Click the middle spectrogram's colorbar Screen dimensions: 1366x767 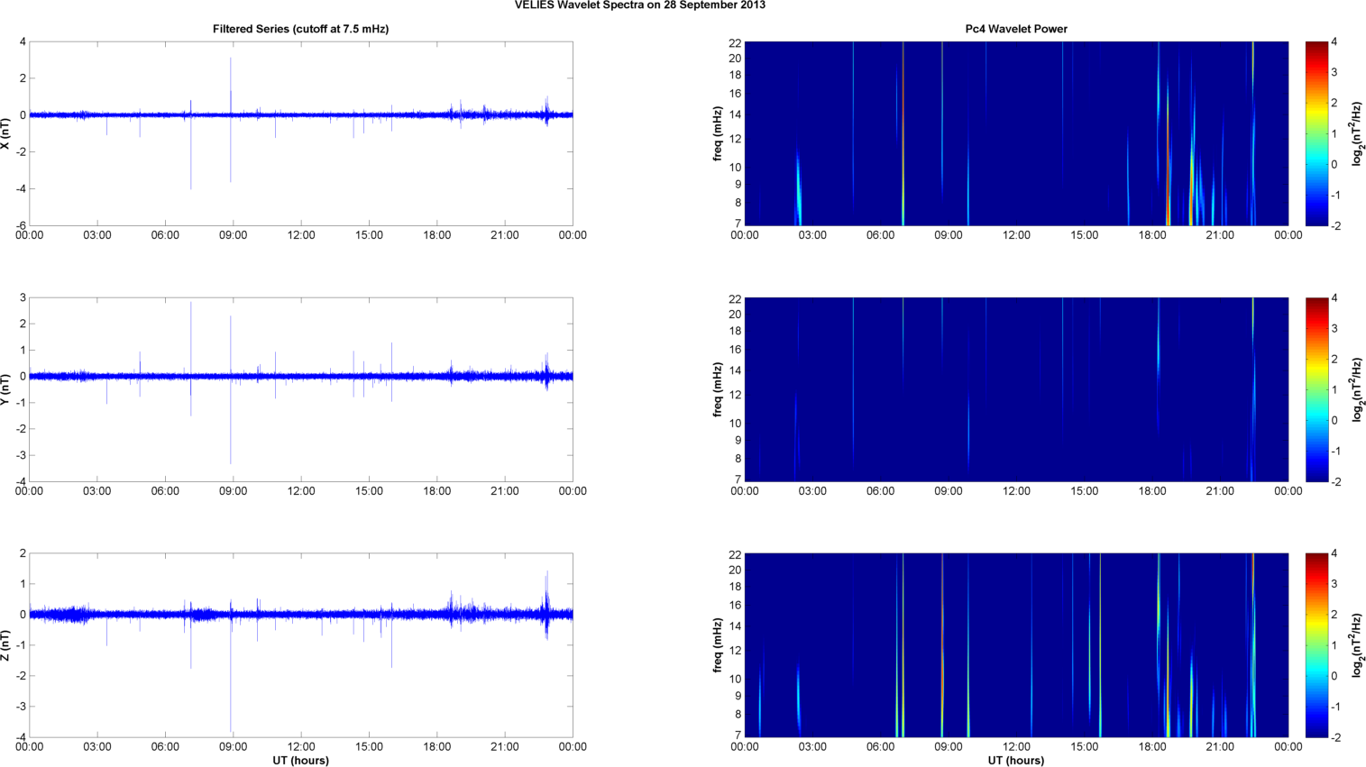click(x=1316, y=389)
